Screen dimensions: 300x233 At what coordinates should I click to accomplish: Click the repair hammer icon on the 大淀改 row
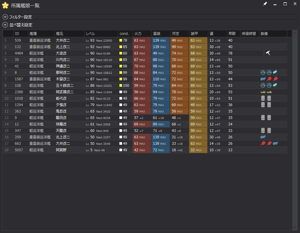[x=268, y=53]
